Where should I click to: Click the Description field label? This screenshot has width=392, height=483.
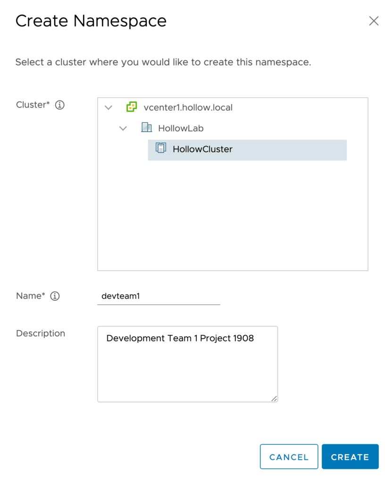[x=41, y=333]
